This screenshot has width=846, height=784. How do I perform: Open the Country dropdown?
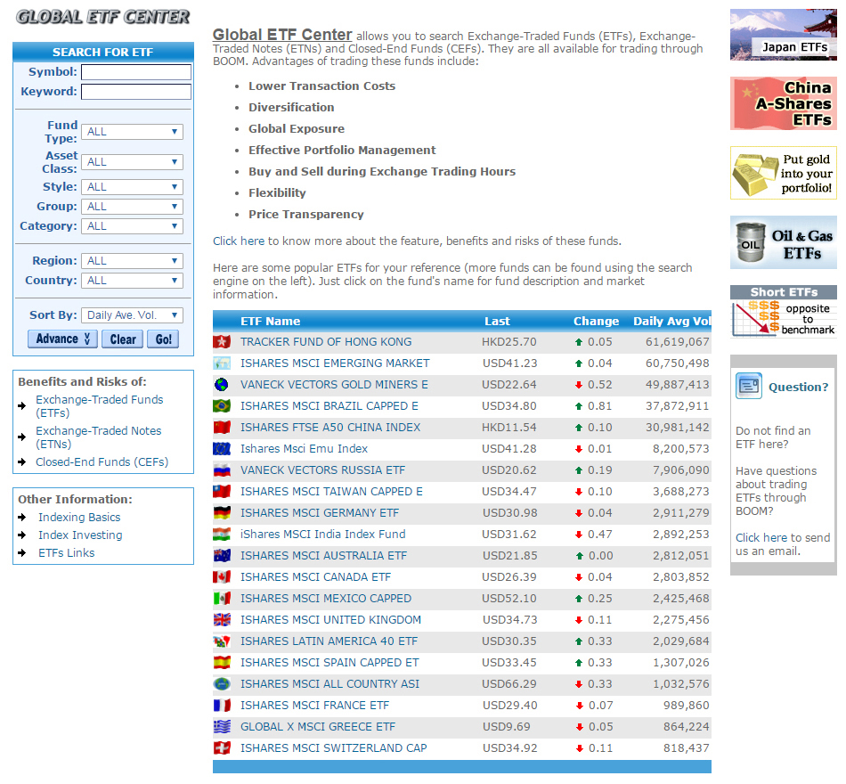[132, 281]
